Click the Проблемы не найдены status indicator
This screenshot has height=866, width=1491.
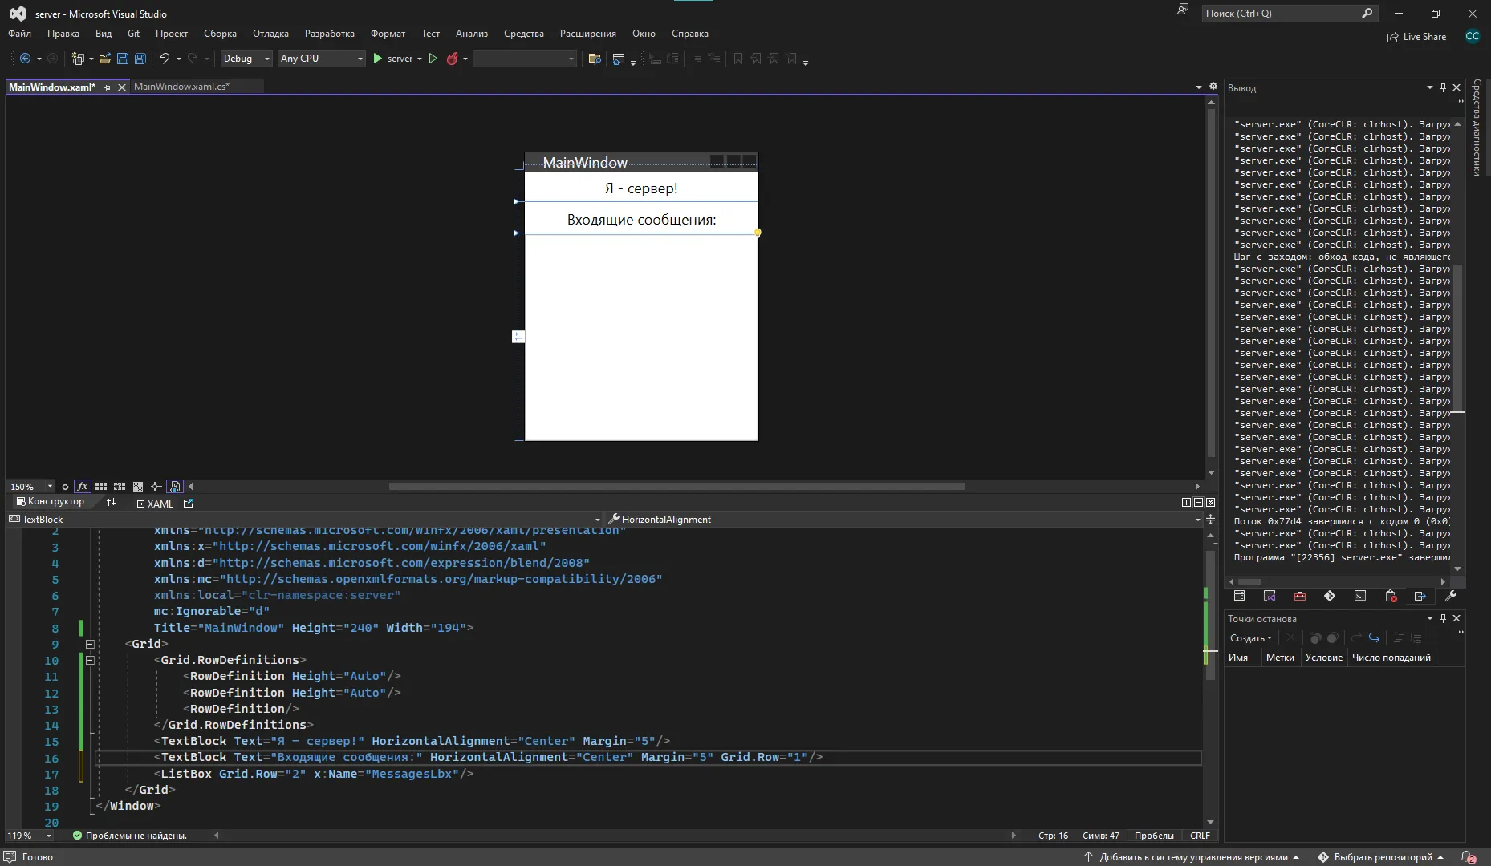click(129, 836)
